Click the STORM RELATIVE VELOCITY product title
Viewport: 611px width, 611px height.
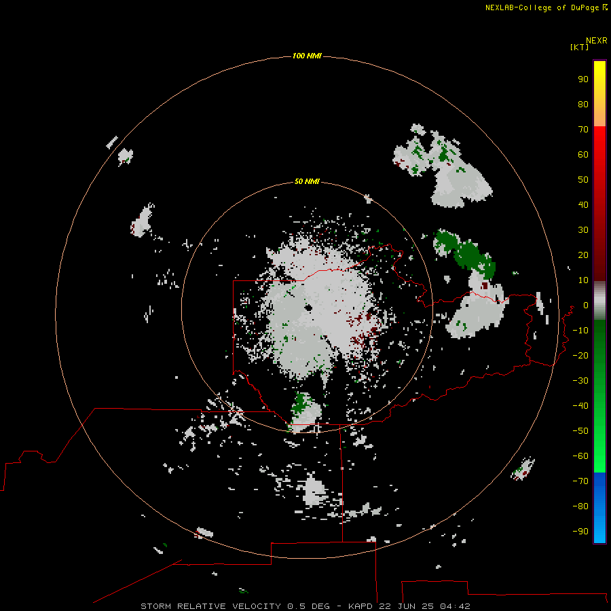[x=210, y=606]
